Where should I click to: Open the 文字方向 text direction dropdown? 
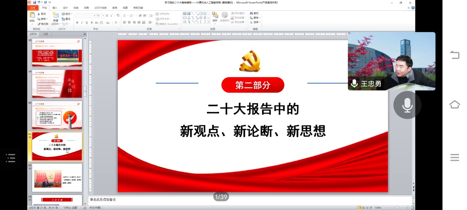coord(163,14)
